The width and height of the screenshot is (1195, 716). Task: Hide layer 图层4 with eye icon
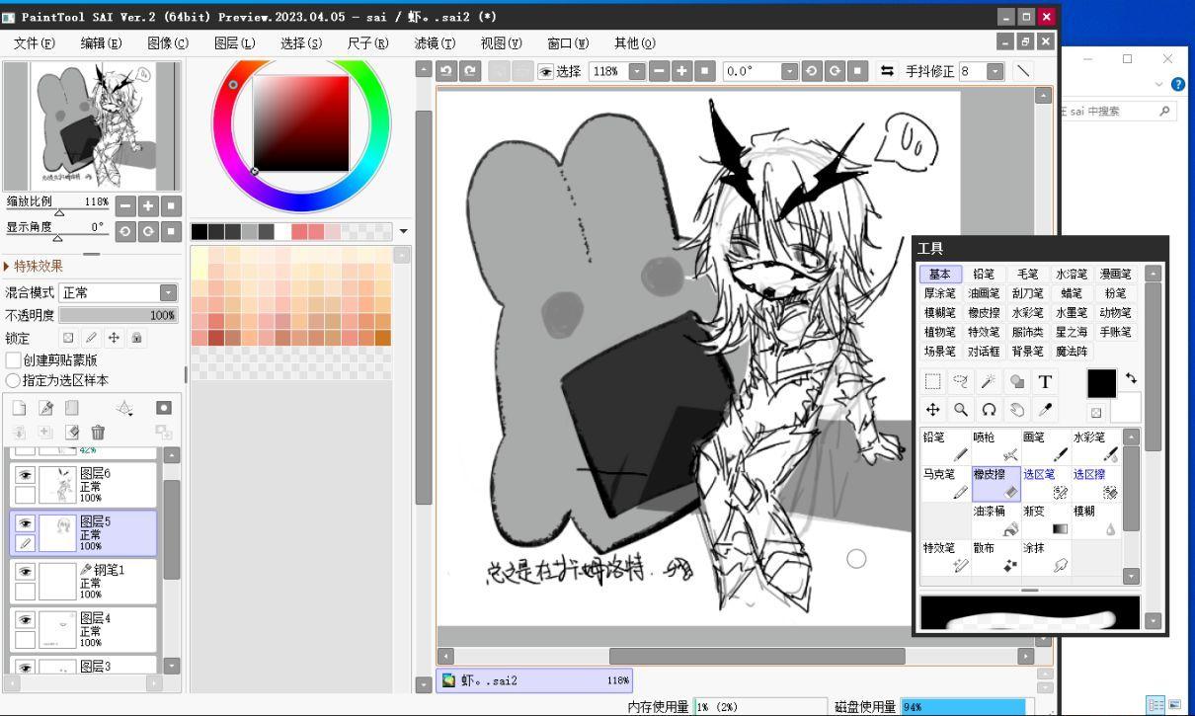pos(26,619)
